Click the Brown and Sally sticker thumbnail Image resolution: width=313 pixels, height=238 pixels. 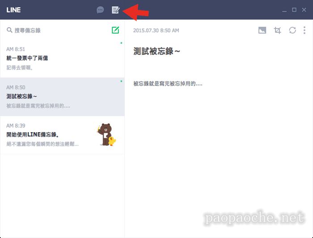(x=106, y=134)
